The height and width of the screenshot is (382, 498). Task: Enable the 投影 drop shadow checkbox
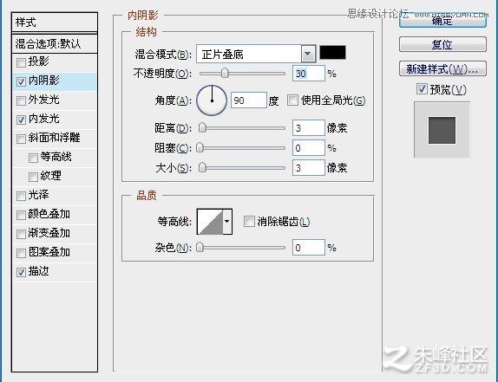click(x=21, y=62)
